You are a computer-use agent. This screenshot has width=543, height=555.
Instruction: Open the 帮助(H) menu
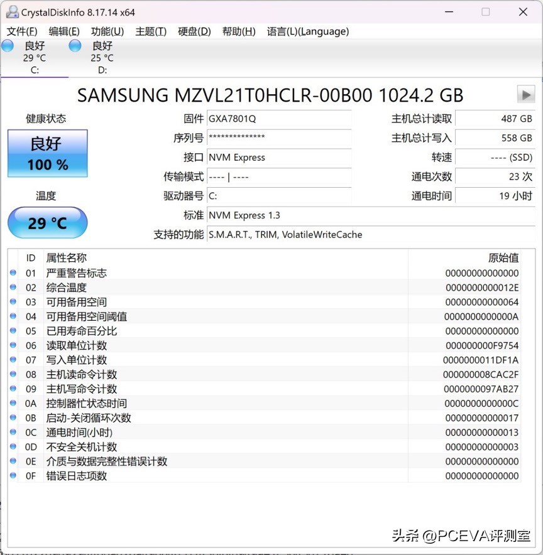click(238, 31)
